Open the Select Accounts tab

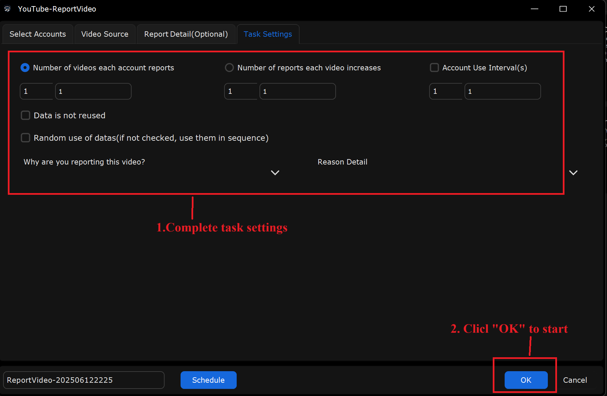click(38, 34)
